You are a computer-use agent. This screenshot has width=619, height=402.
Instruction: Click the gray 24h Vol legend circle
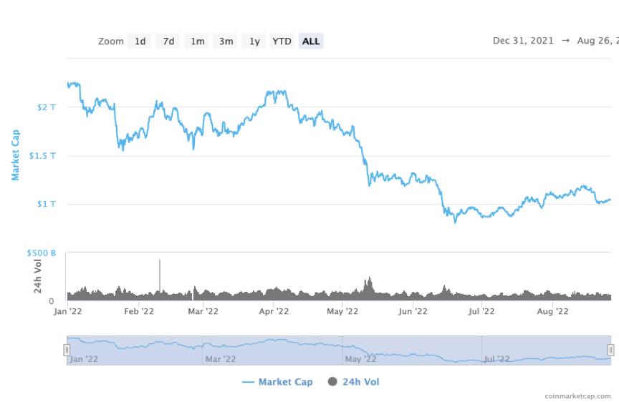click(333, 381)
